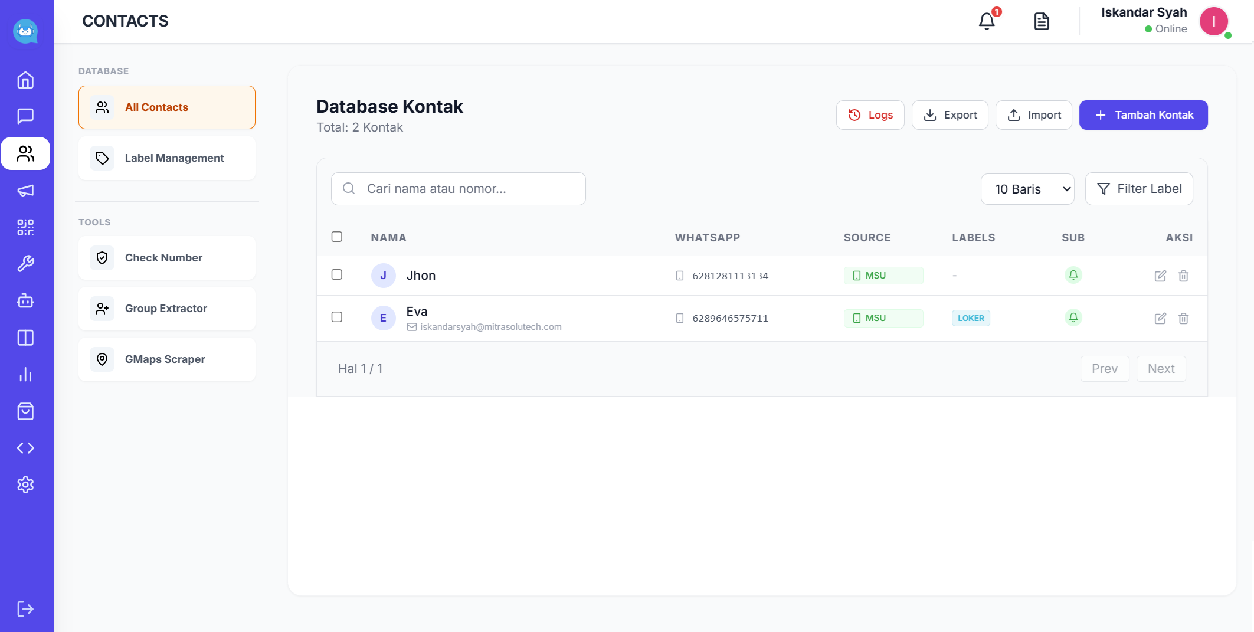Expand the 10 Baris rows dropdown
Screen dimensions: 1254x632
(x=1027, y=189)
